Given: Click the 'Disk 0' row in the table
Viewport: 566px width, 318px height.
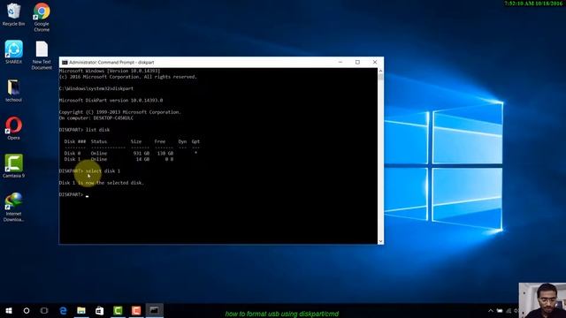Looking at the screenshot, I should tap(131, 153).
